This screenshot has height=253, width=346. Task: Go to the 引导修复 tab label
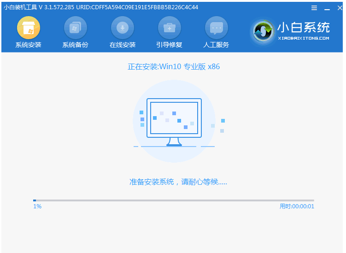click(169, 45)
